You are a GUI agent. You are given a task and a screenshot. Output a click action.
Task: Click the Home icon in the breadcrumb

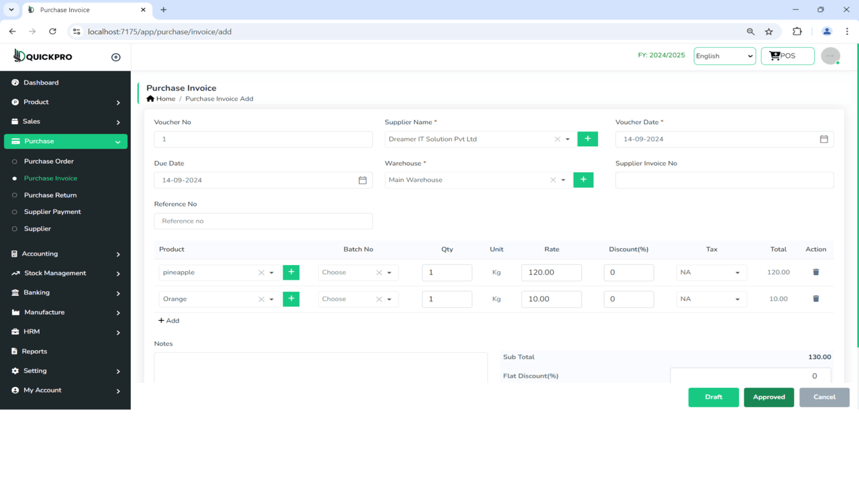(x=150, y=98)
